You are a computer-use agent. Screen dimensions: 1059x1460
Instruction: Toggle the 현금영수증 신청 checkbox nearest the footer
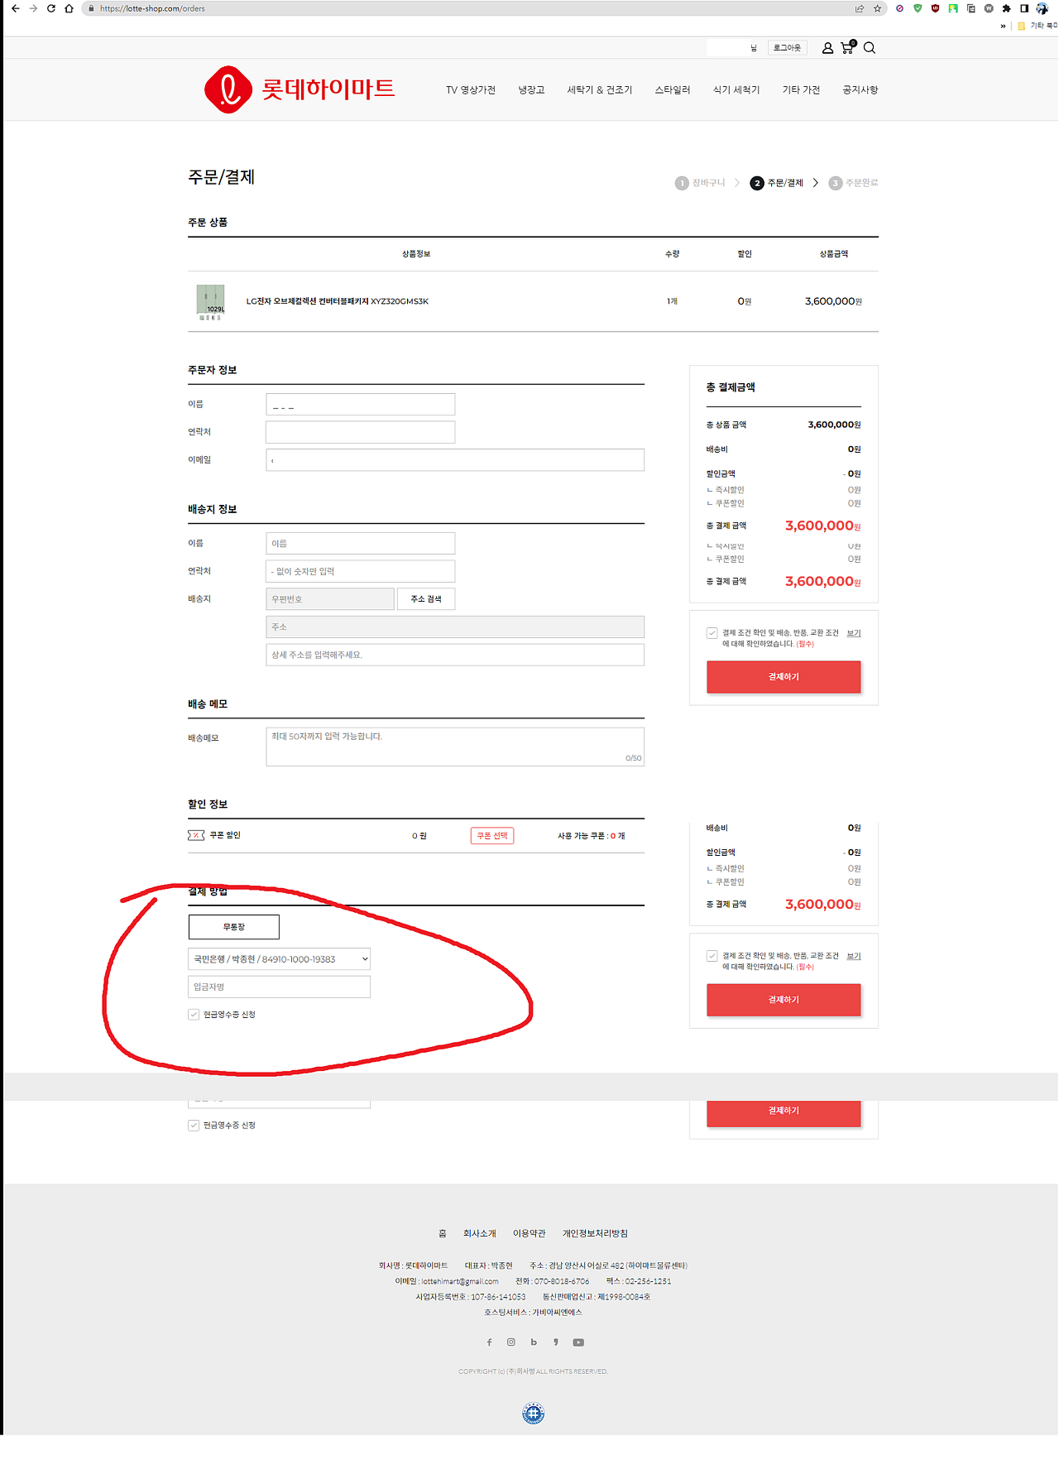tap(194, 1126)
